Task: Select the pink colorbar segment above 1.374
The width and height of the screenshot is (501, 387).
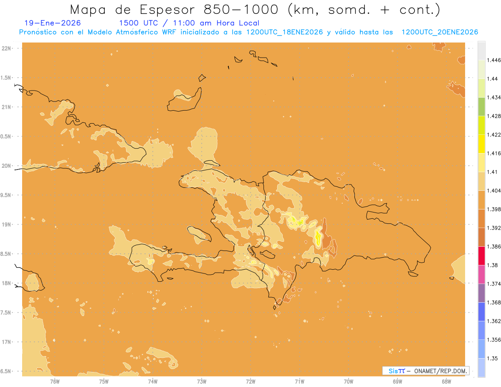Action: click(481, 274)
